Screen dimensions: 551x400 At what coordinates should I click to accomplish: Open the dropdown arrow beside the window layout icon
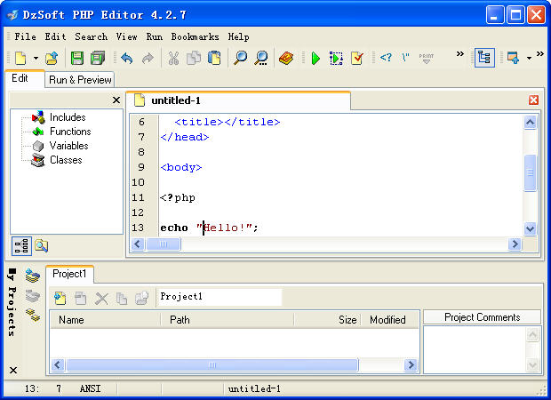click(529, 58)
